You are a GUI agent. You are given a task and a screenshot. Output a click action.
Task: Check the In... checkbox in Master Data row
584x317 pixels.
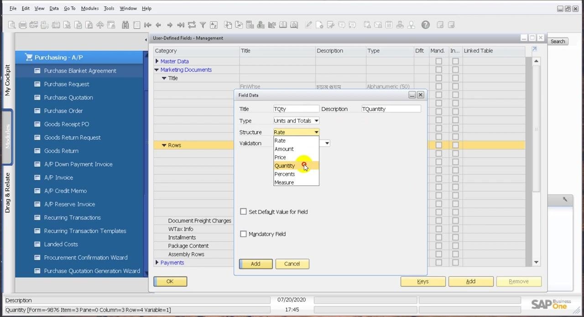click(x=455, y=61)
